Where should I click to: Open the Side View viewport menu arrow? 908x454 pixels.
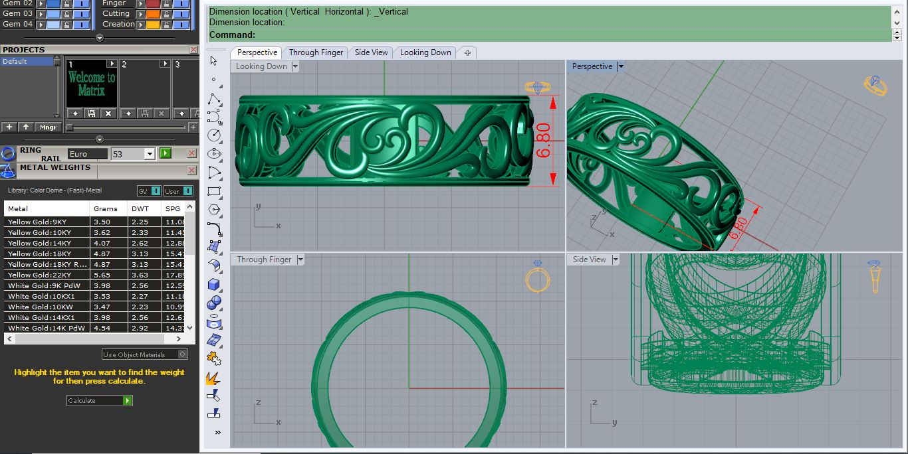tap(615, 260)
